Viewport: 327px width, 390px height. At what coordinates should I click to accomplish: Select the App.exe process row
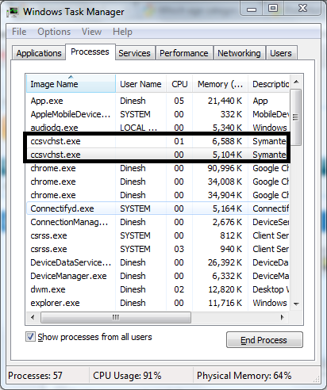coord(158,101)
